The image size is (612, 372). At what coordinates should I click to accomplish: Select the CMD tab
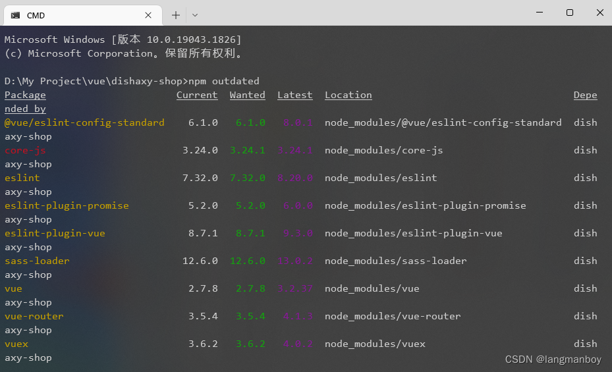coord(83,15)
